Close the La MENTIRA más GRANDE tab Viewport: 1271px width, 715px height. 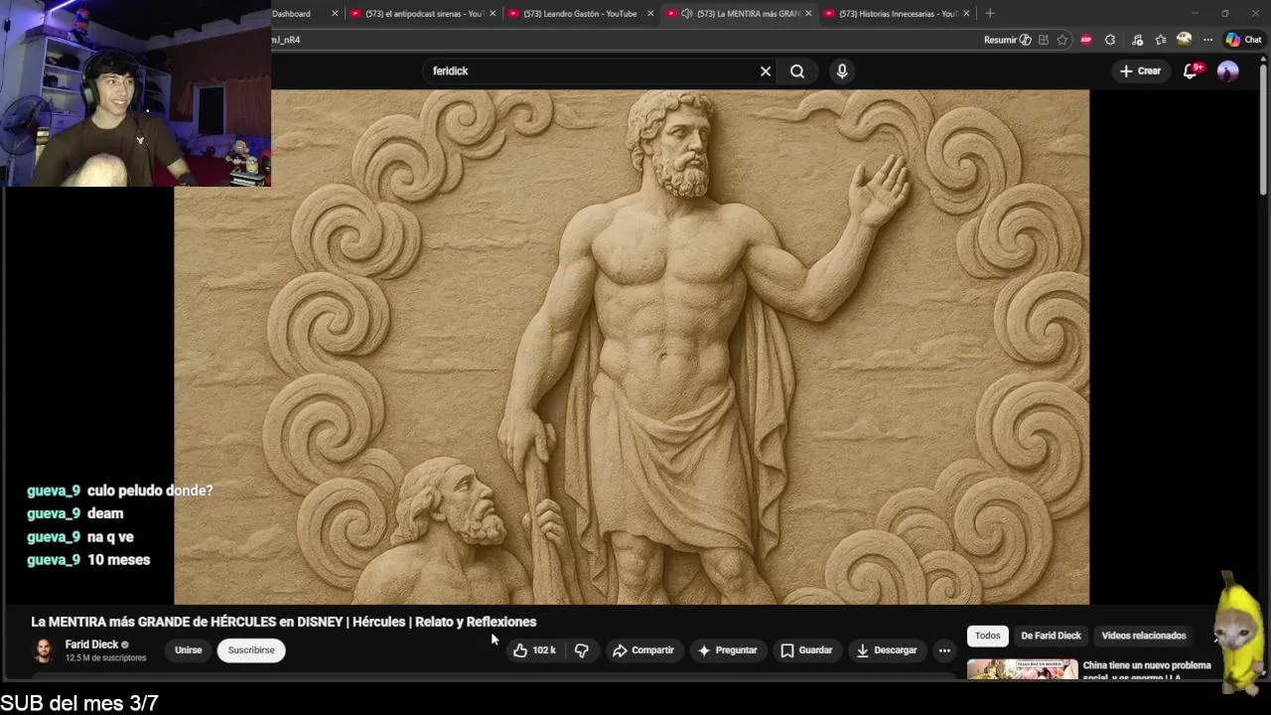(808, 14)
